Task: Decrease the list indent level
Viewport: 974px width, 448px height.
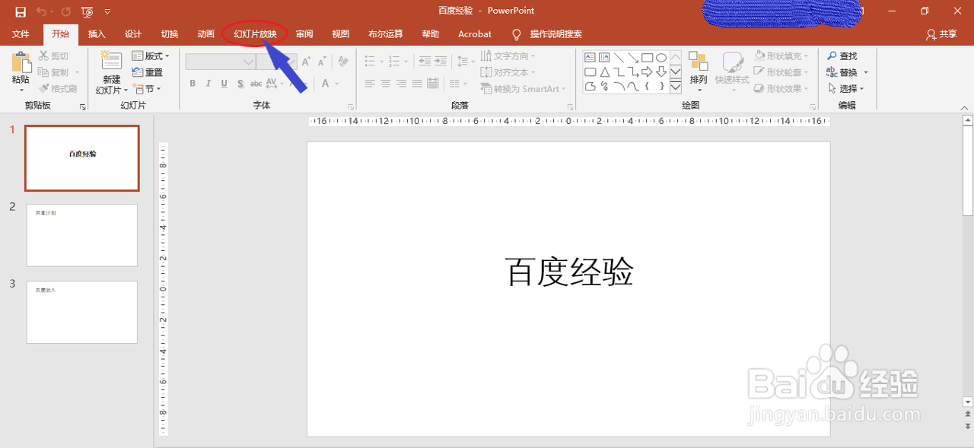Action: (424, 62)
